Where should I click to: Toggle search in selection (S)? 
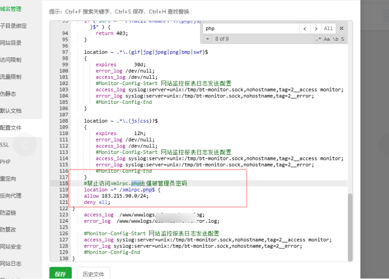[342, 39]
